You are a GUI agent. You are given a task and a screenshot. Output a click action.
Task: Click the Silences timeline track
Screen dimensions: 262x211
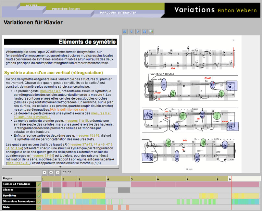(x=151, y=190)
